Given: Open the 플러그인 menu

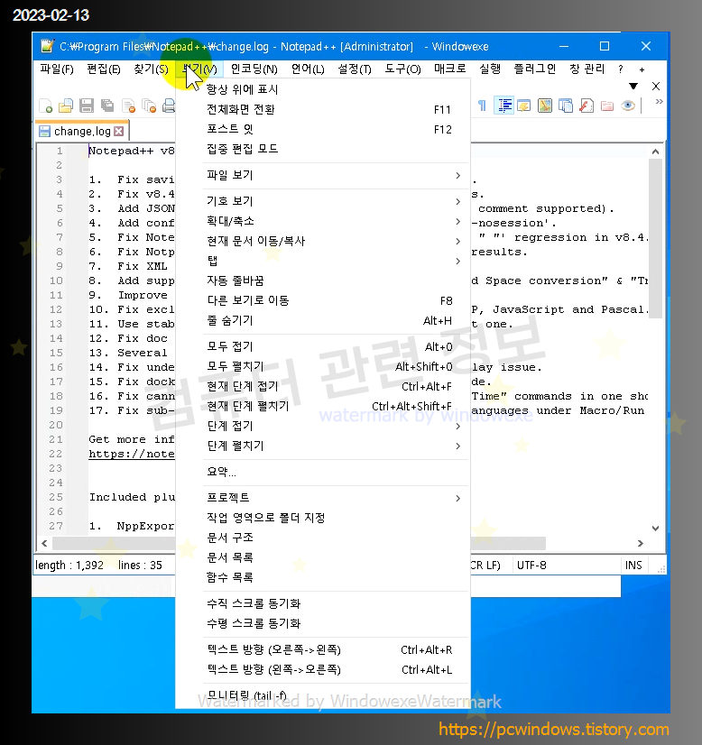Looking at the screenshot, I should (x=535, y=69).
